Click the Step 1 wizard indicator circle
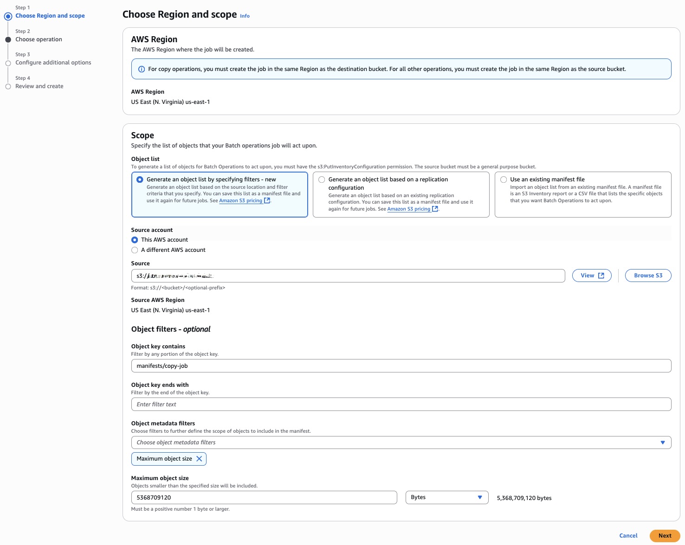This screenshot has height=545, width=685. (8, 16)
